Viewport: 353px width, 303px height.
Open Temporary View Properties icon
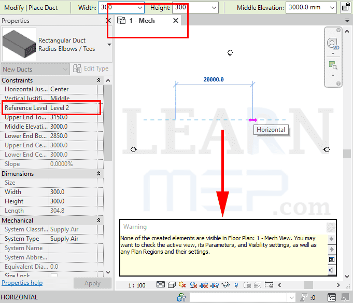coord(247,285)
